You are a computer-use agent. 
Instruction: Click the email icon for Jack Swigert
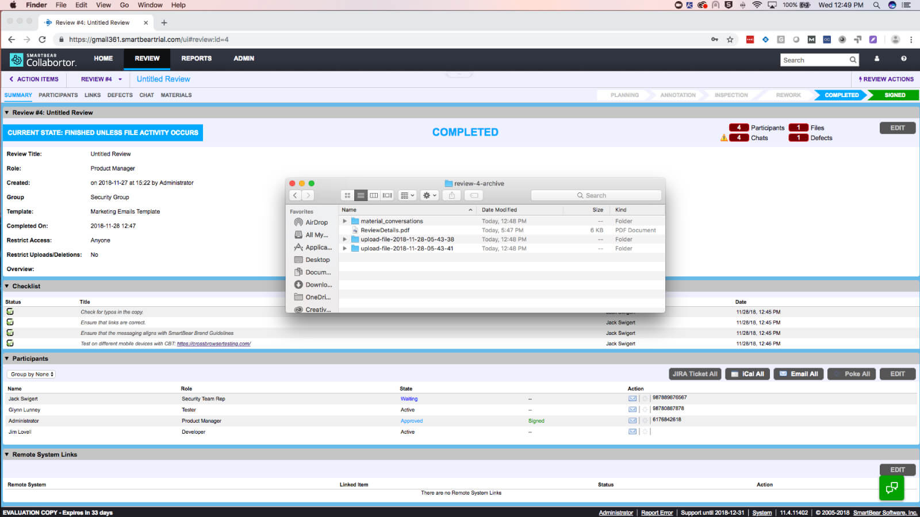(x=632, y=399)
